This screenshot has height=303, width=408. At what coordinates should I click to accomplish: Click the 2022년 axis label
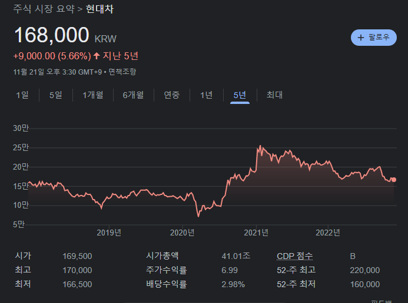pyautogui.click(x=328, y=233)
